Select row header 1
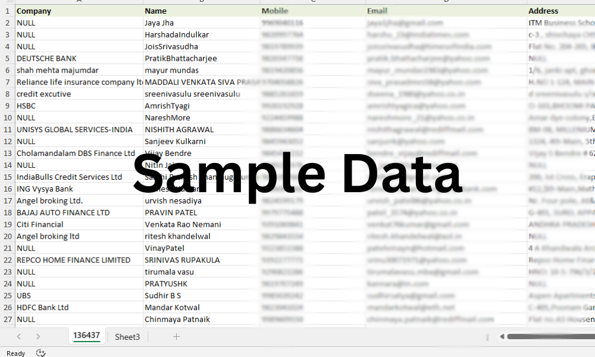This screenshot has height=357, width=595. [x=7, y=11]
